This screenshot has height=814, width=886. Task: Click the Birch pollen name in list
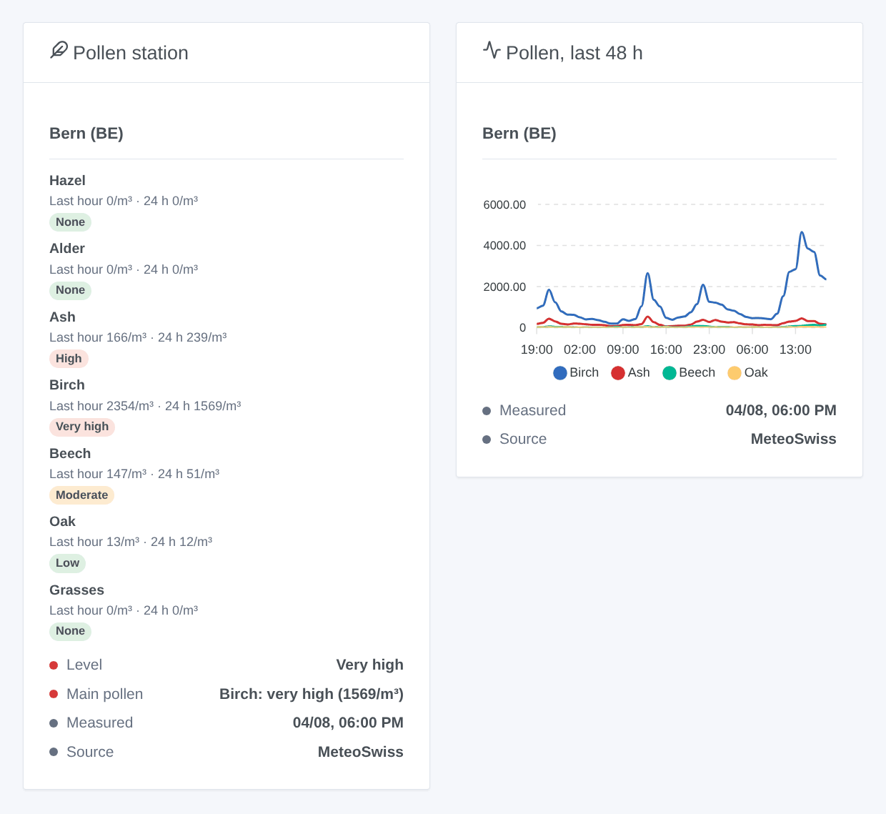click(67, 385)
